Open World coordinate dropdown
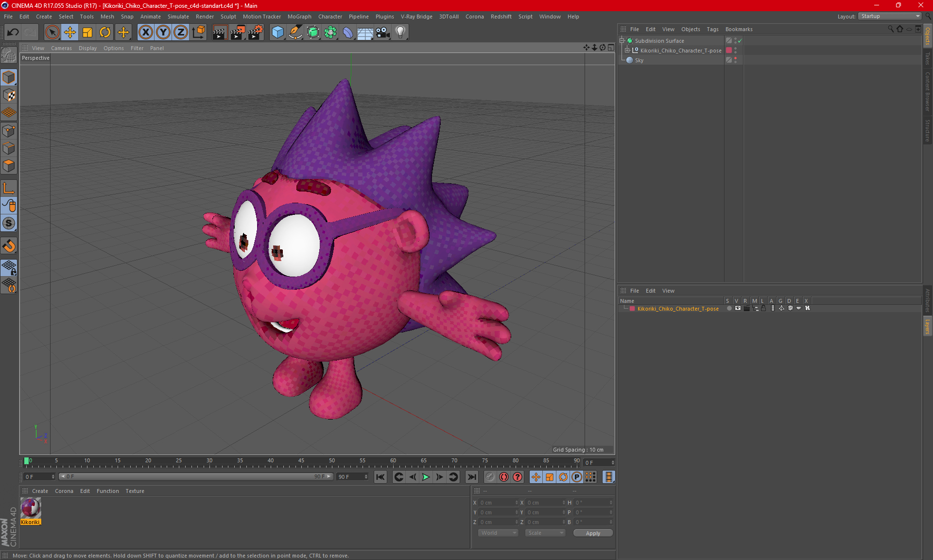 pyautogui.click(x=498, y=533)
